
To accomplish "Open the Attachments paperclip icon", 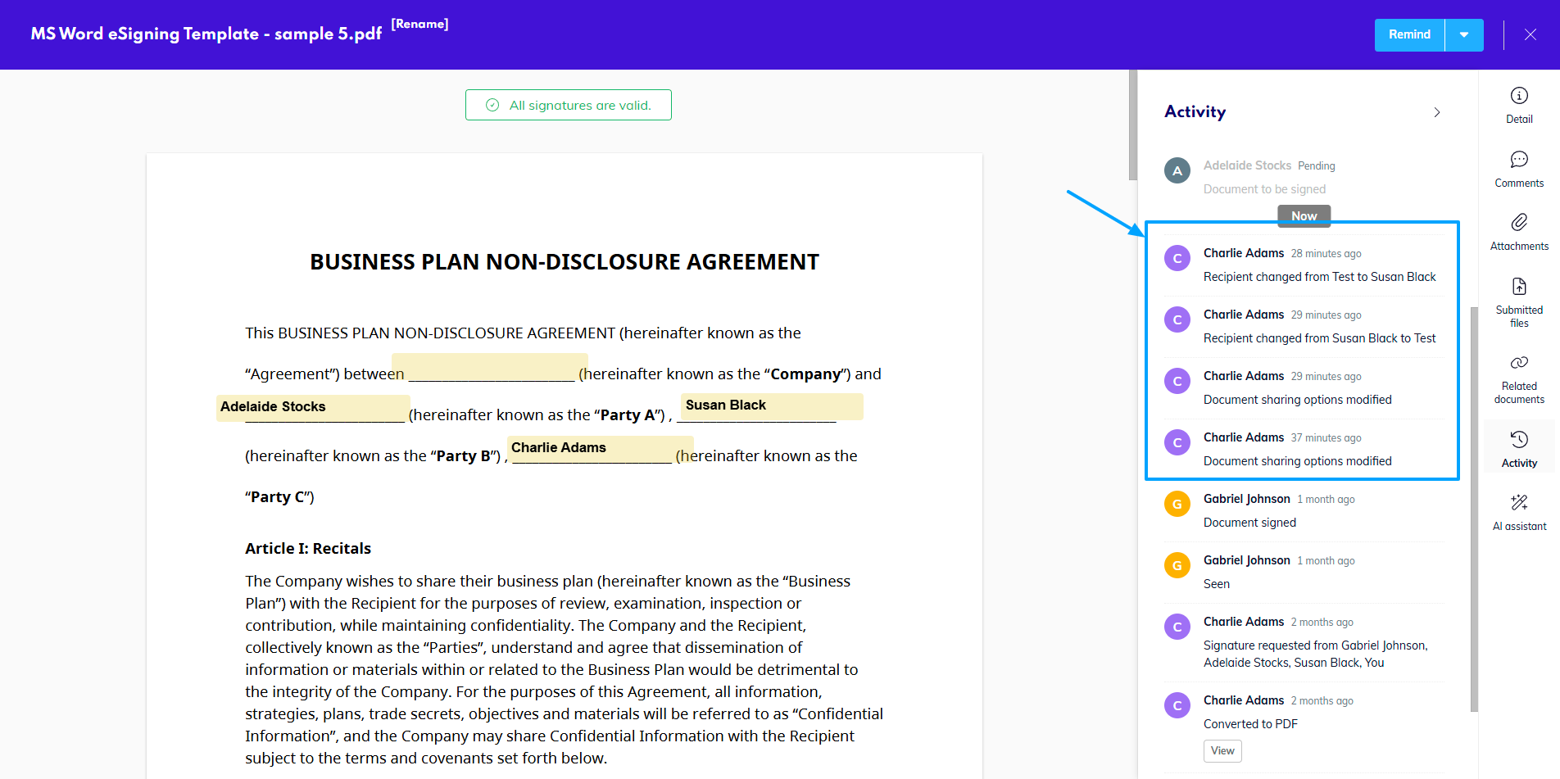I will (1519, 223).
